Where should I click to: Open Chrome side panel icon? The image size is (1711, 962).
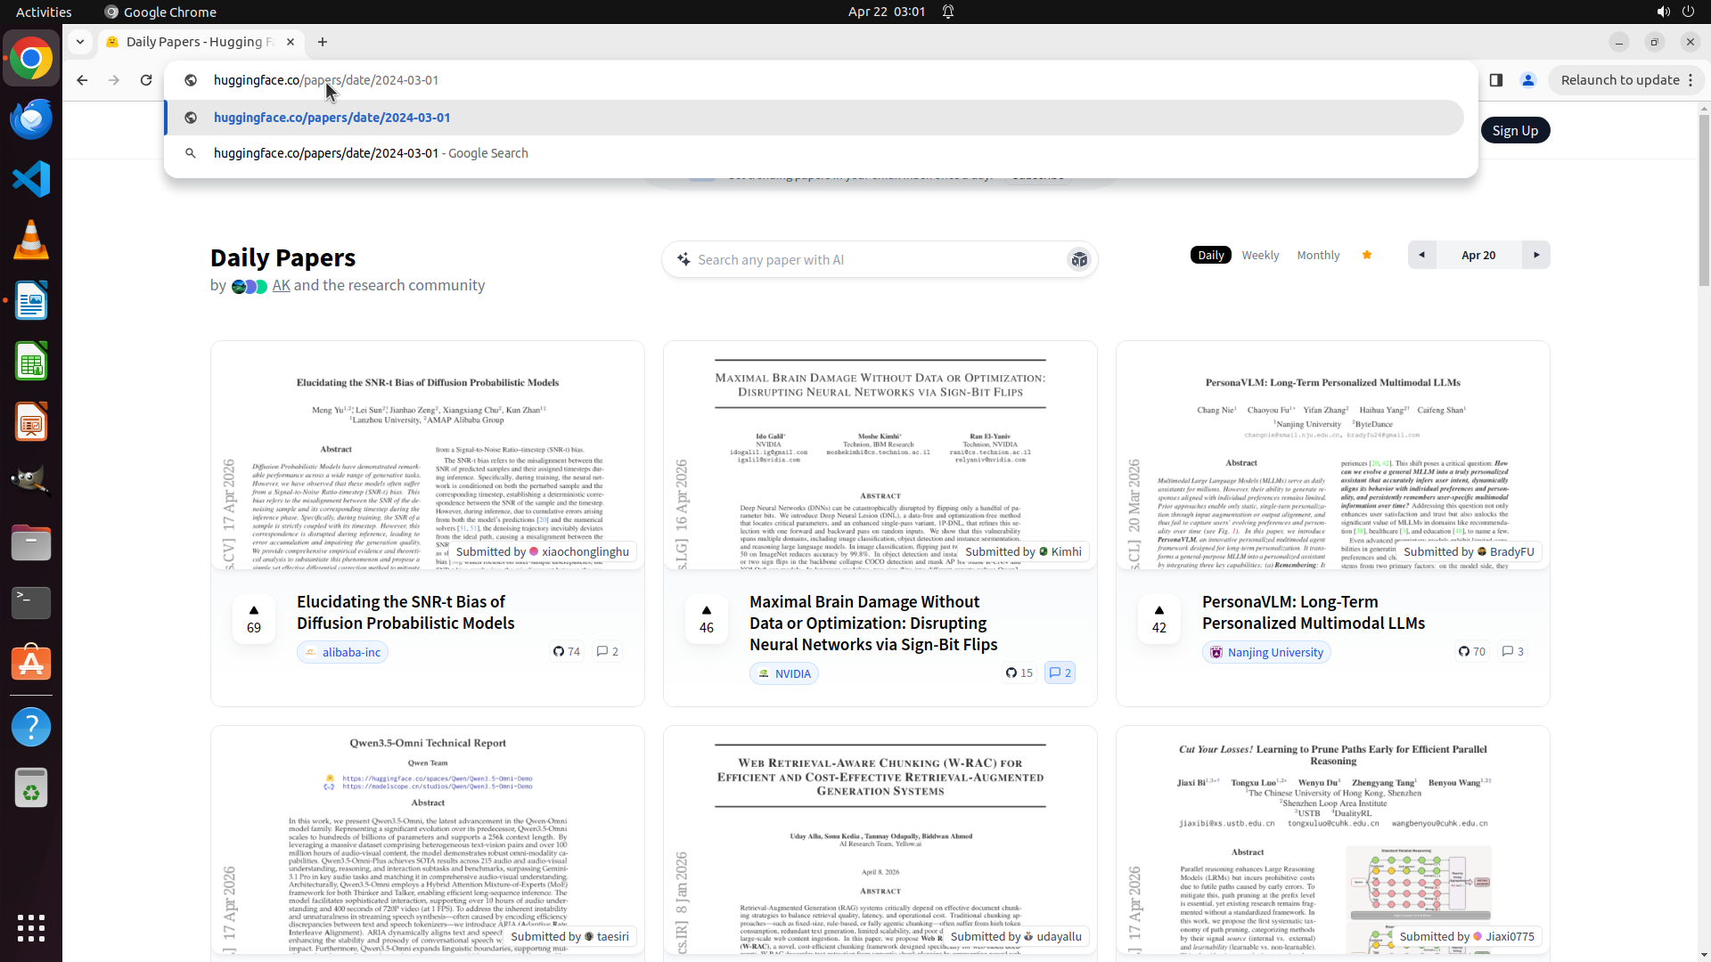click(x=1496, y=80)
